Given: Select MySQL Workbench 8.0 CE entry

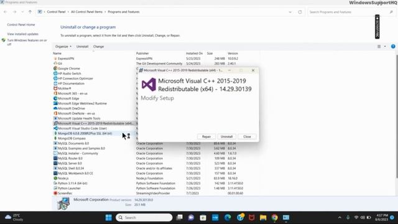Looking at the screenshot, I should point(75,173).
